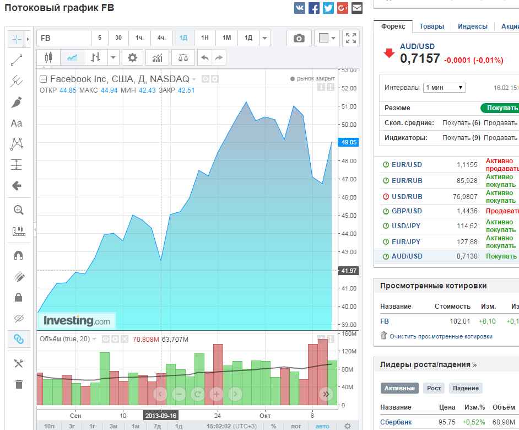
Task: Toggle stay in drawing mode pencil
Action: (19, 277)
